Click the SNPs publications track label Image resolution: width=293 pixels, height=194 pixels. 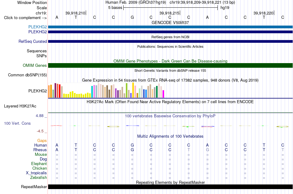(x=42, y=56)
